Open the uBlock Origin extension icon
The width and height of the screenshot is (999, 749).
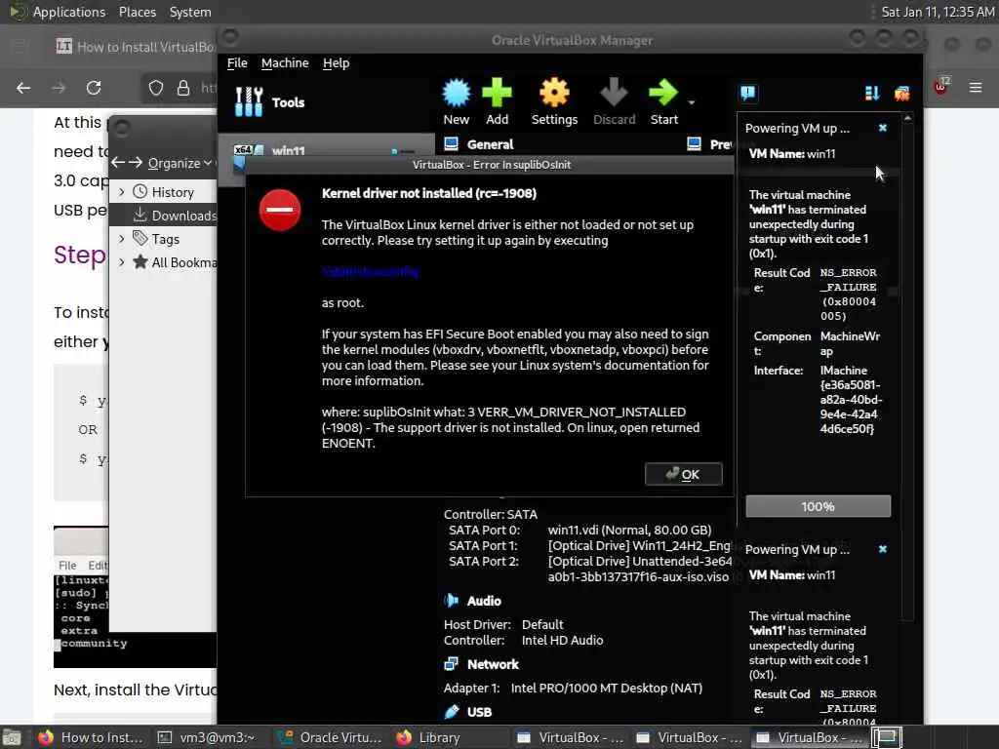coord(941,87)
